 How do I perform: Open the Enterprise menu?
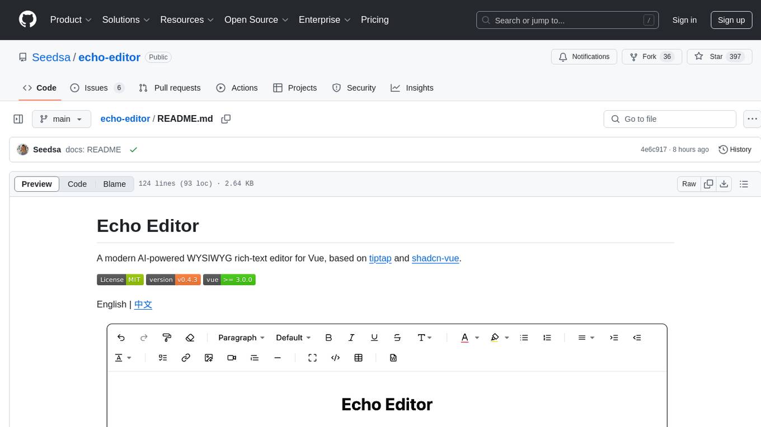click(325, 20)
